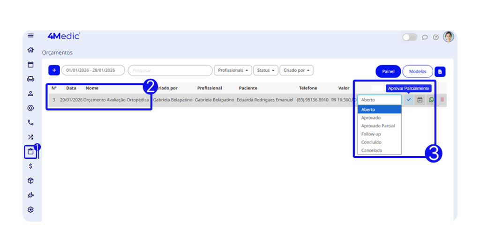
Task: Click the schedule calendar-plus icon in row
Action: tap(420, 100)
